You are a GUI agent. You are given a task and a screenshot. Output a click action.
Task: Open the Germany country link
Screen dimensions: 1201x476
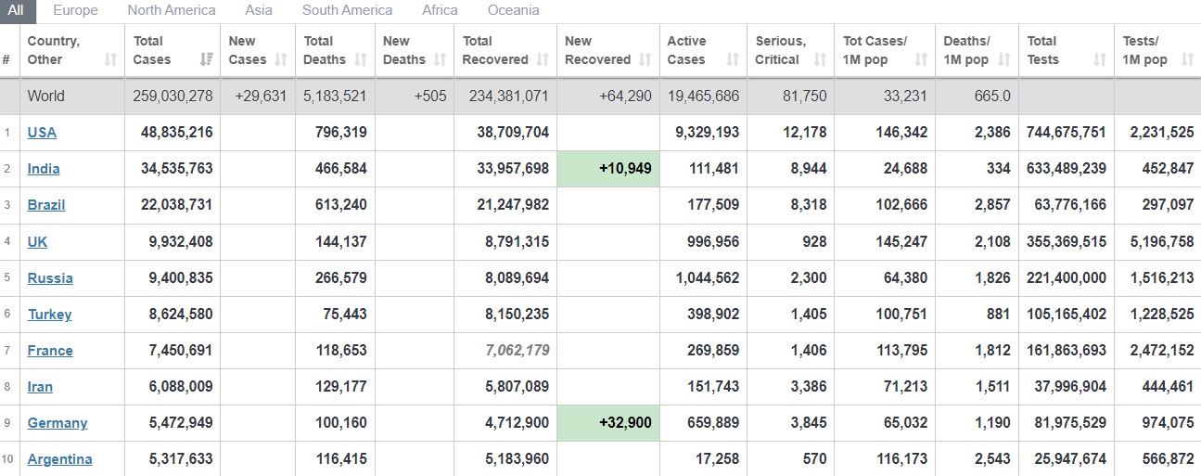57,423
